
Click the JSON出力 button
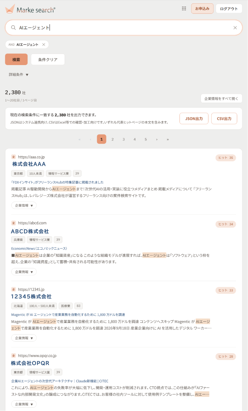[194, 118]
